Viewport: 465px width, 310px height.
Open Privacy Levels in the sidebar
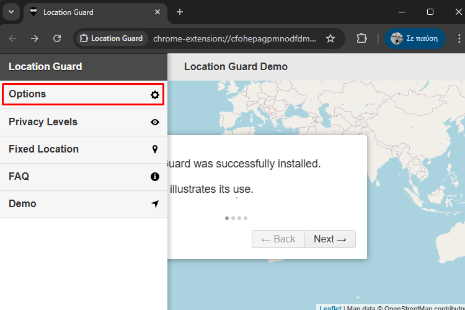coord(83,122)
